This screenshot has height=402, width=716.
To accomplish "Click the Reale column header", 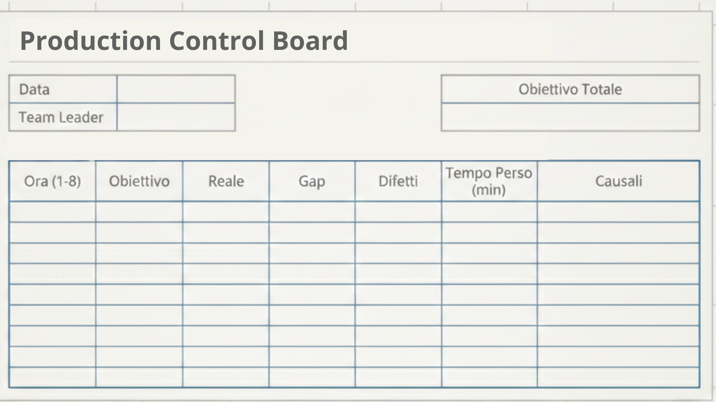I will coord(226,181).
